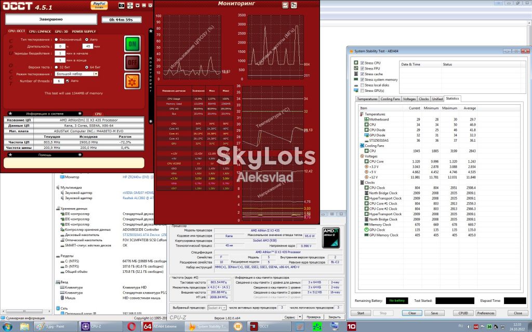Switch to the CPU:LINPACK tab

point(39,32)
